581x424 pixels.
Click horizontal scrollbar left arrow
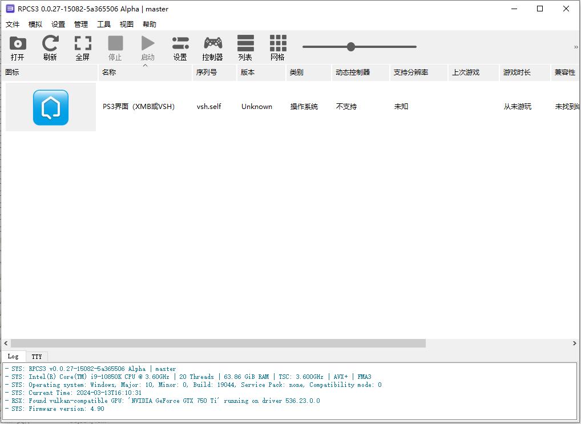[6, 343]
